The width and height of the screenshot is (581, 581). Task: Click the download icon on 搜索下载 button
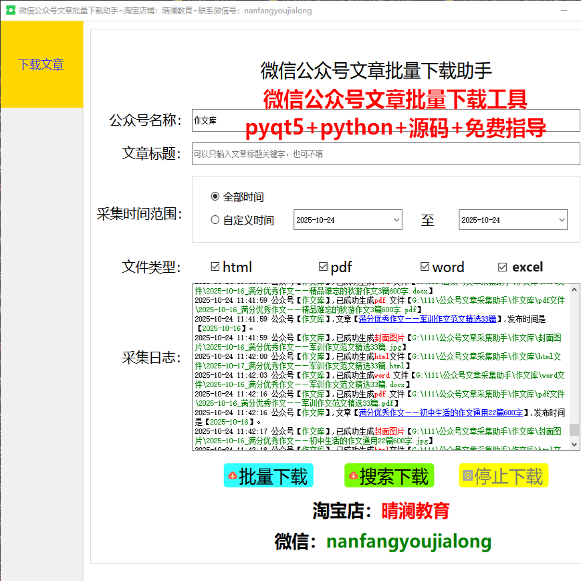click(354, 475)
